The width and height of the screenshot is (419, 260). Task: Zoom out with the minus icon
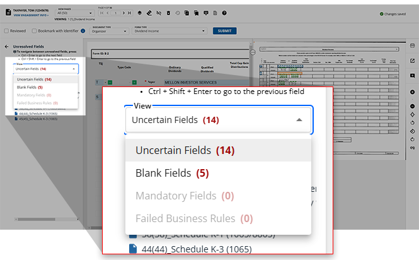coord(412,106)
